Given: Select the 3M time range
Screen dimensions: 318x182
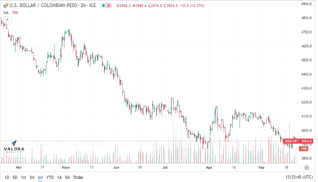Looking at the screenshot, I should [x=32, y=178].
